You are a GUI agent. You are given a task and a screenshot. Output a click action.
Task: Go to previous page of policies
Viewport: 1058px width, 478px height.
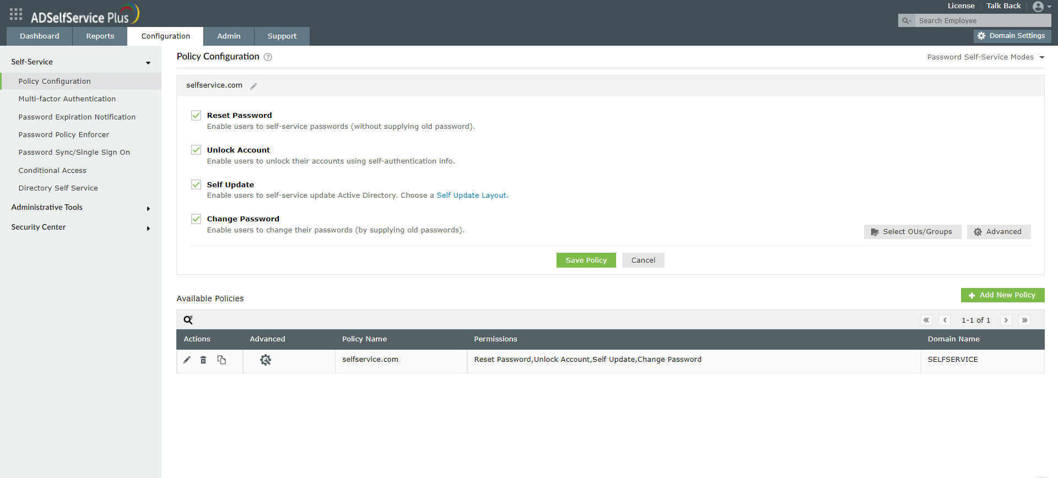(x=945, y=320)
